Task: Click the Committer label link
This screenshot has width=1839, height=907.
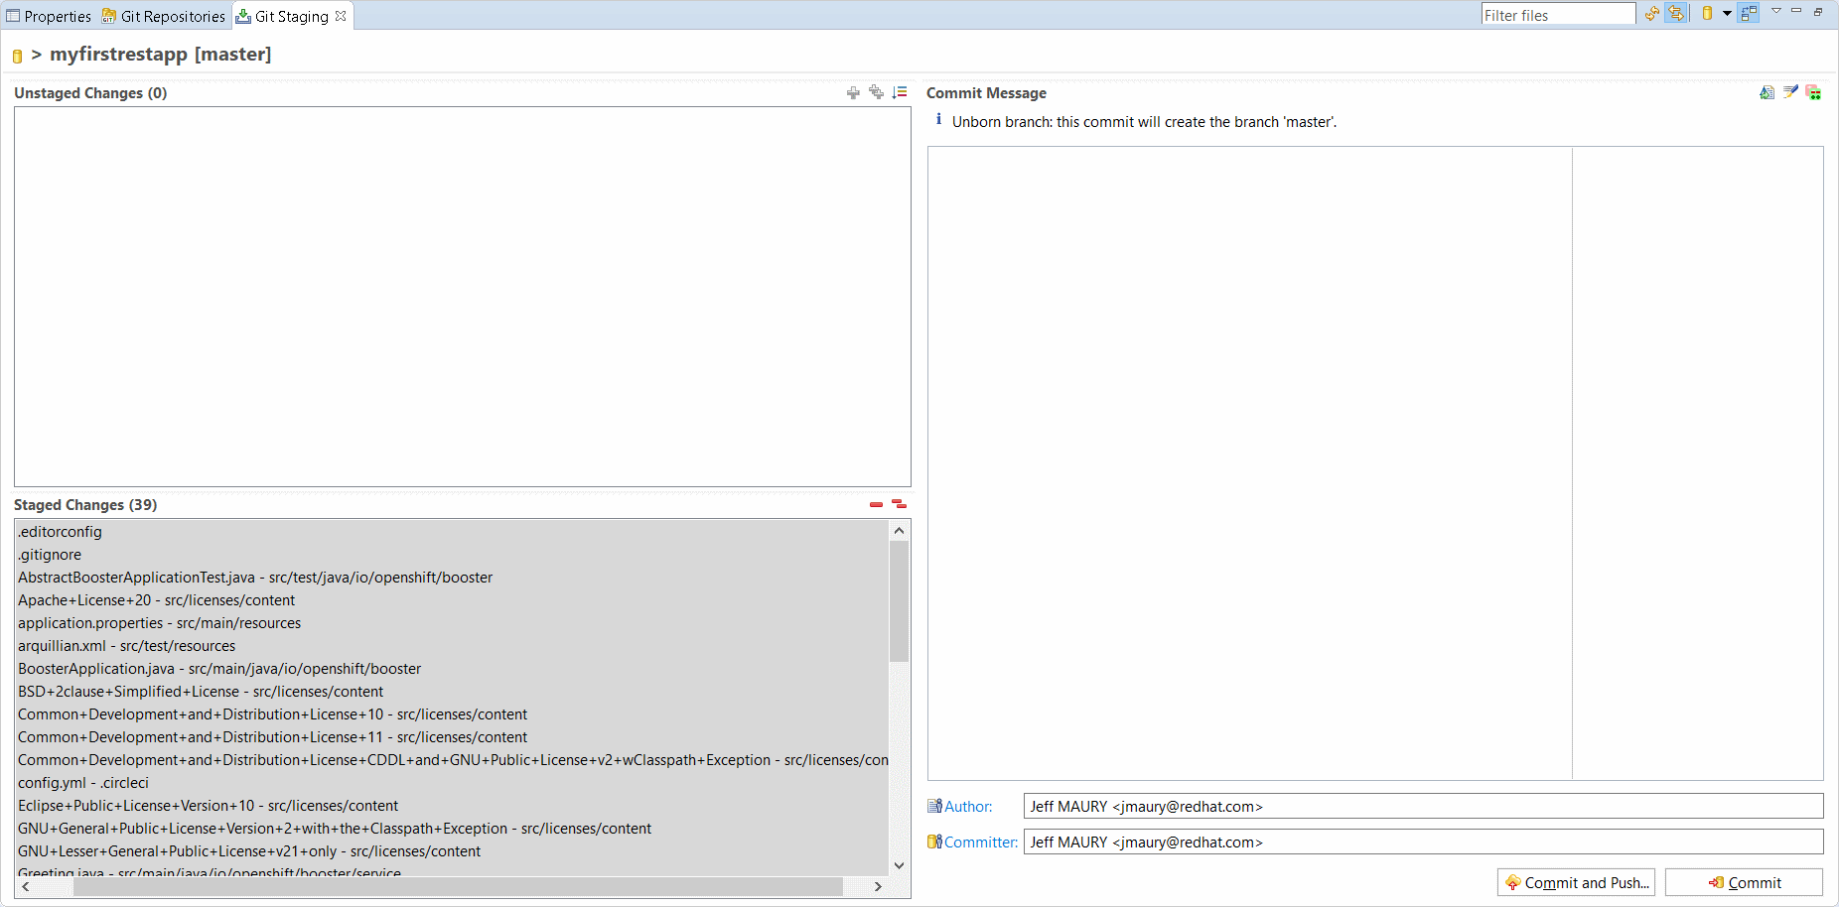Action: pyautogui.click(x=980, y=842)
